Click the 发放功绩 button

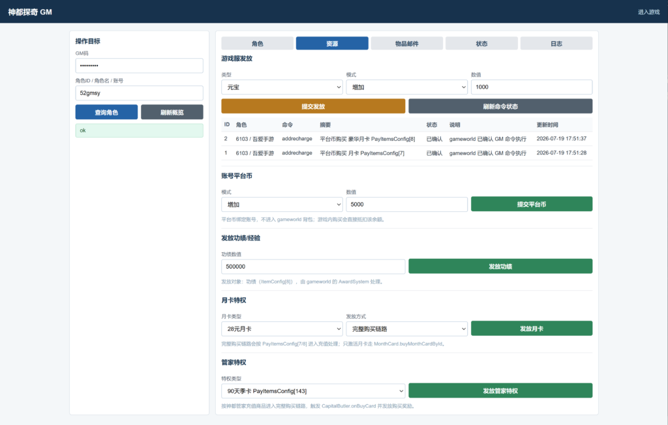click(500, 266)
